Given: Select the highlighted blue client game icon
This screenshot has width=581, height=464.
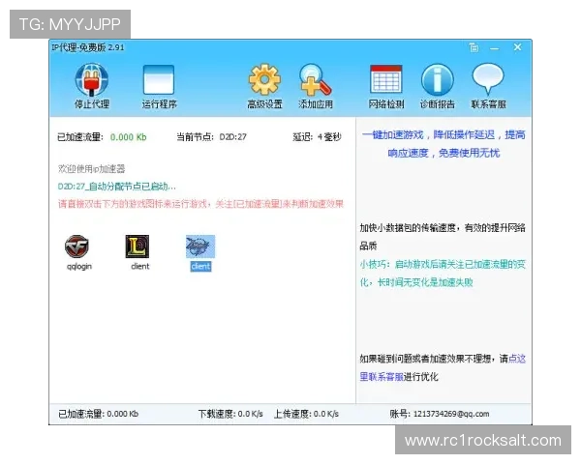Looking at the screenshot, I should coord(200,246).
